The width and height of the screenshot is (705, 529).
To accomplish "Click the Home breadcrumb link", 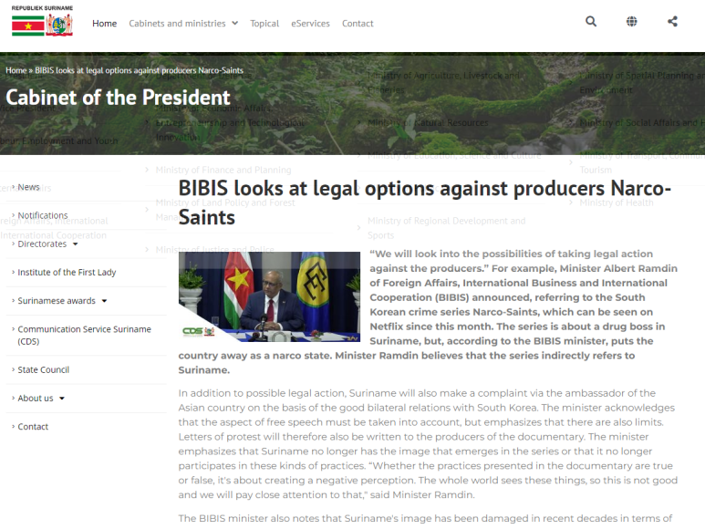I will [x=16, y=70].
